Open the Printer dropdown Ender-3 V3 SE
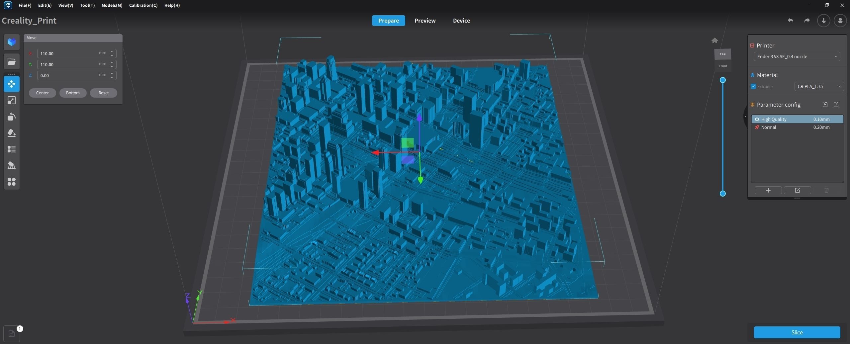 tap(797, 56)
